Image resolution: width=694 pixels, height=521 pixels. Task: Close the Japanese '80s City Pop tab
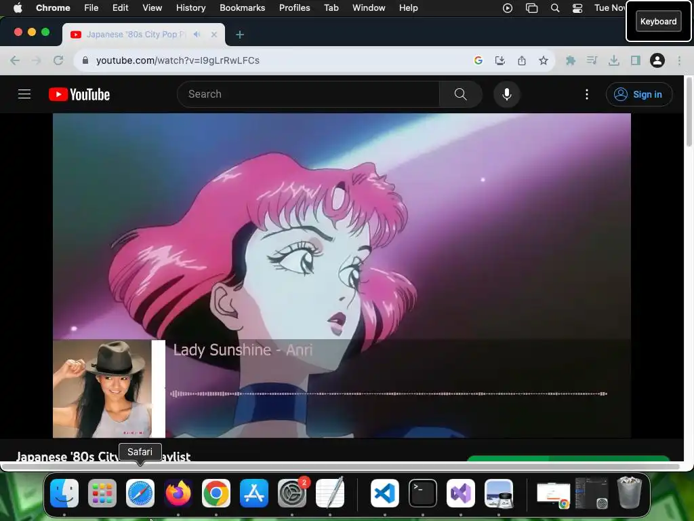click(214, 34)
